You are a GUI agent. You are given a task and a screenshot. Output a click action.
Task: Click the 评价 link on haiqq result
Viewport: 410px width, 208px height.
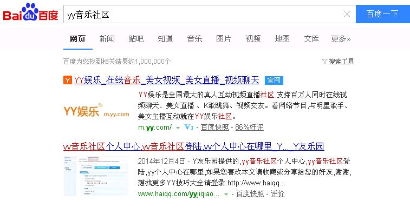click(x=277, y=194)
